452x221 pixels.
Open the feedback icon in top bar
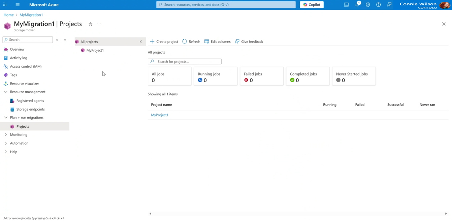click(389, 5)
